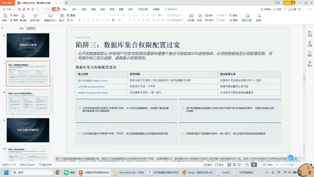Screen dimensions: 314x177
Task: Open the 演示工具 presentation tools
Action: [x=247, y=18]
